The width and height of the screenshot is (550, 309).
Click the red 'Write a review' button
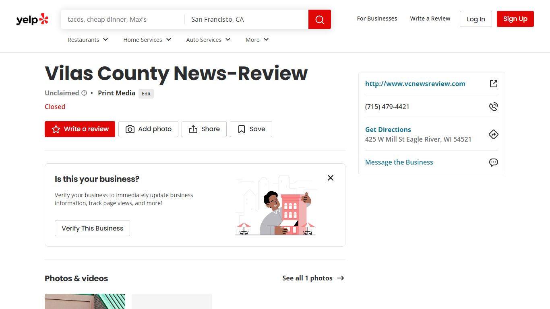click(80, 129)
